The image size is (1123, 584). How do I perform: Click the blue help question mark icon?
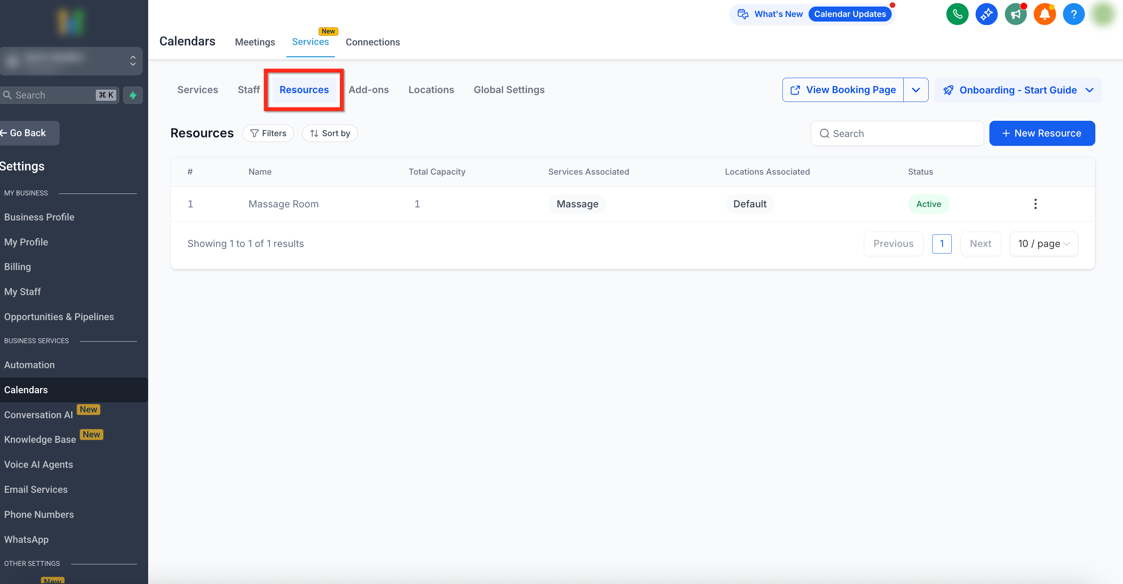tap(1073, 14)
